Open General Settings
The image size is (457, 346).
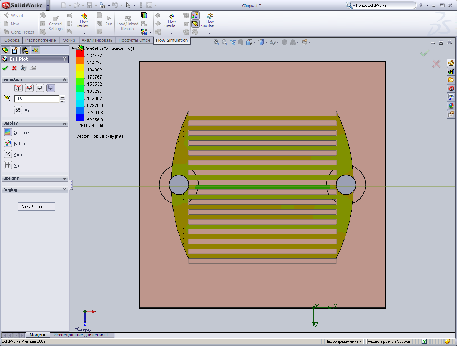click(x=56, y=23)
